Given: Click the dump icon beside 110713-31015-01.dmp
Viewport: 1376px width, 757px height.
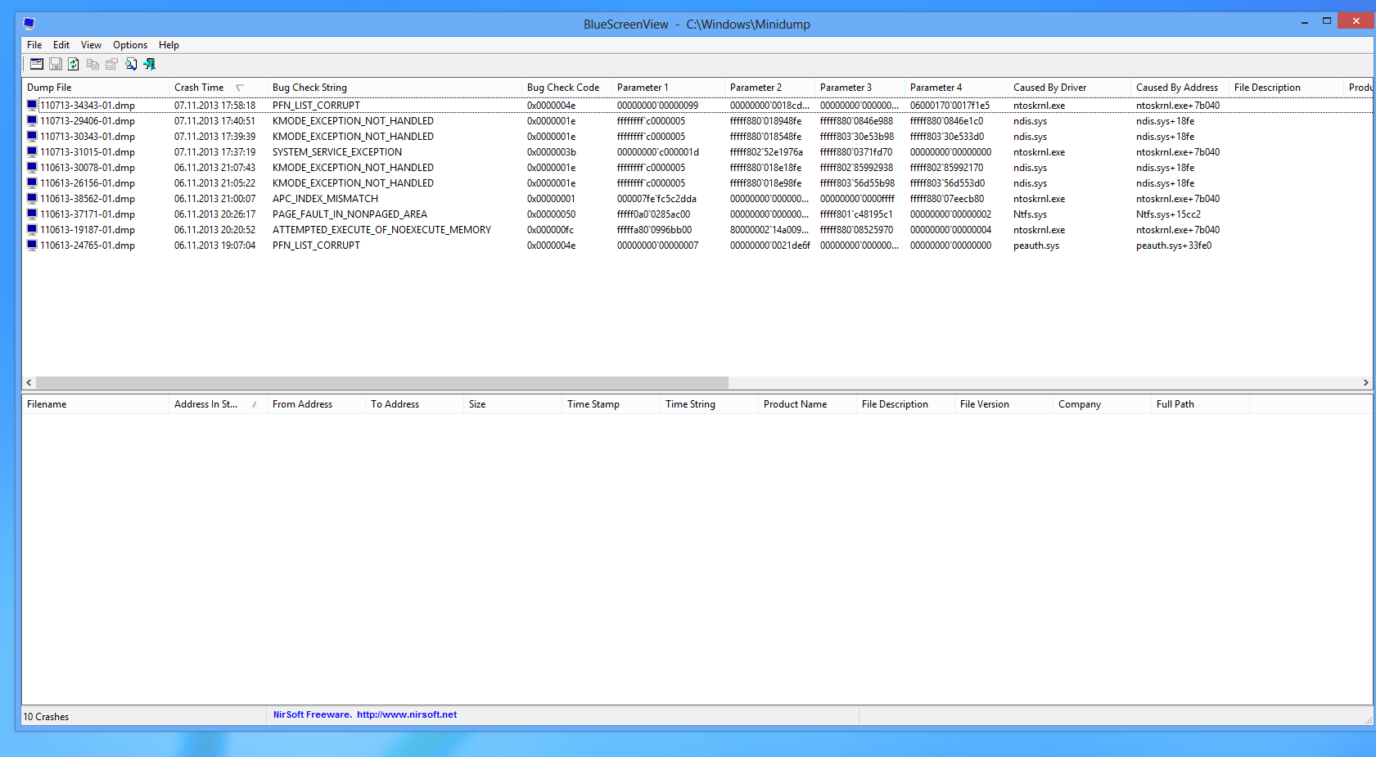Looking at the screenshot, I should click(x=32, y=151).
